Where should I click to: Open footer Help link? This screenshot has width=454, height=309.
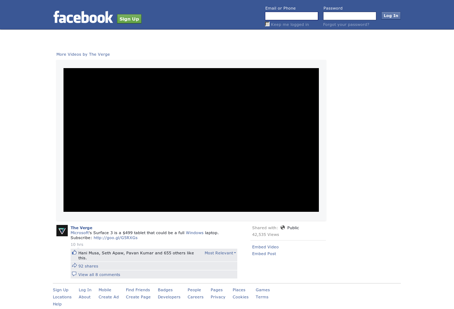click(x=57, y=304)
